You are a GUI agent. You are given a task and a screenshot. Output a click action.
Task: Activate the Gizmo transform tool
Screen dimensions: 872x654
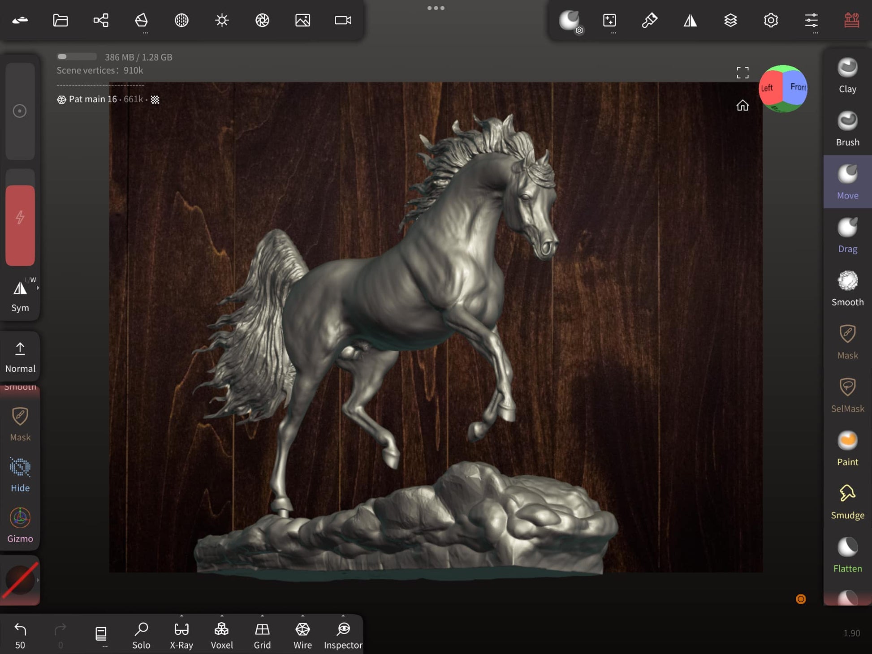point(20,525)
